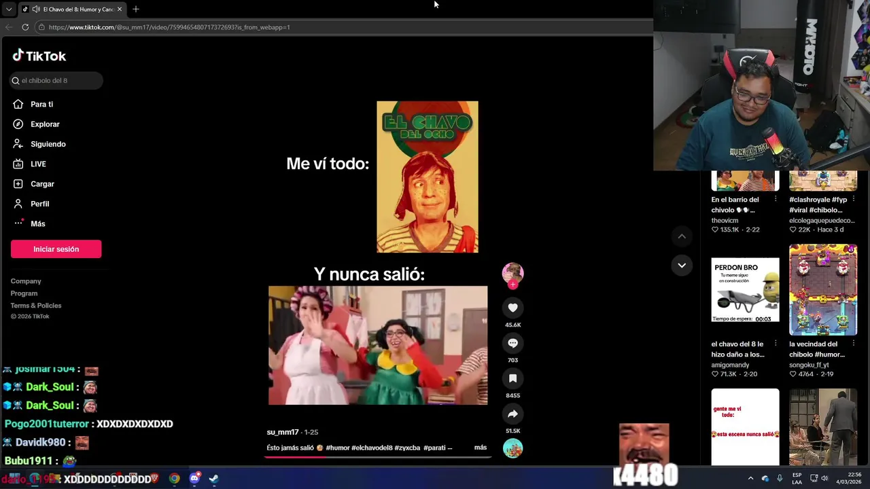Image resolution: width=870 pixels, height=489 pixels.
Task: Like the video with heart icon
Action: tap(512, 308)
